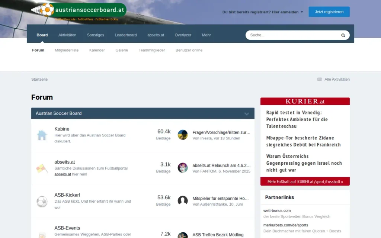Click the '10. Juni' timestamp
Viewport: 381px width, 238px height.
tap(236, 204)
